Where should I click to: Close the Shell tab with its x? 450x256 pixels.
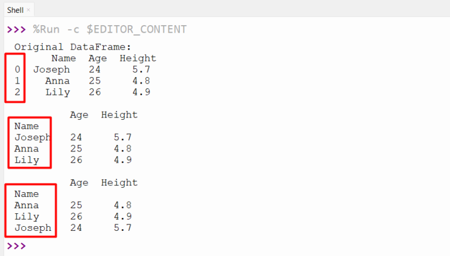click(28, 11)
